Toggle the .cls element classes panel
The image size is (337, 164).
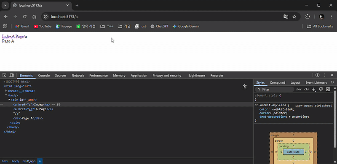click(x=306, y=89)
